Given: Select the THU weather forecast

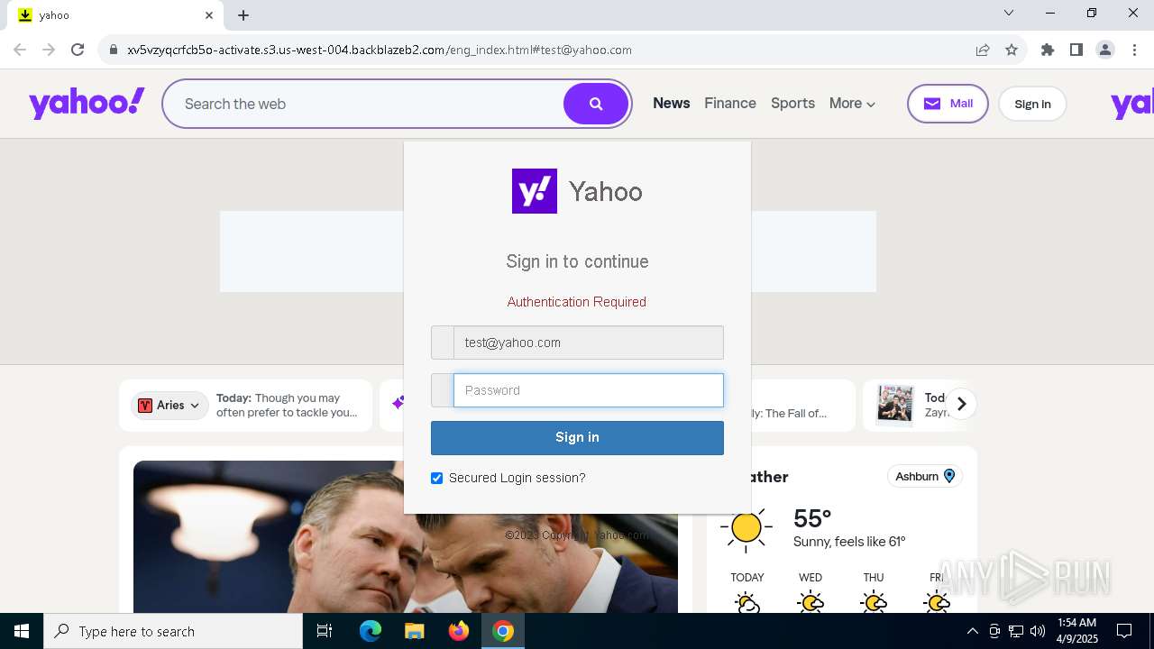Looking at the screenshot, I should [x=874, y=593].
